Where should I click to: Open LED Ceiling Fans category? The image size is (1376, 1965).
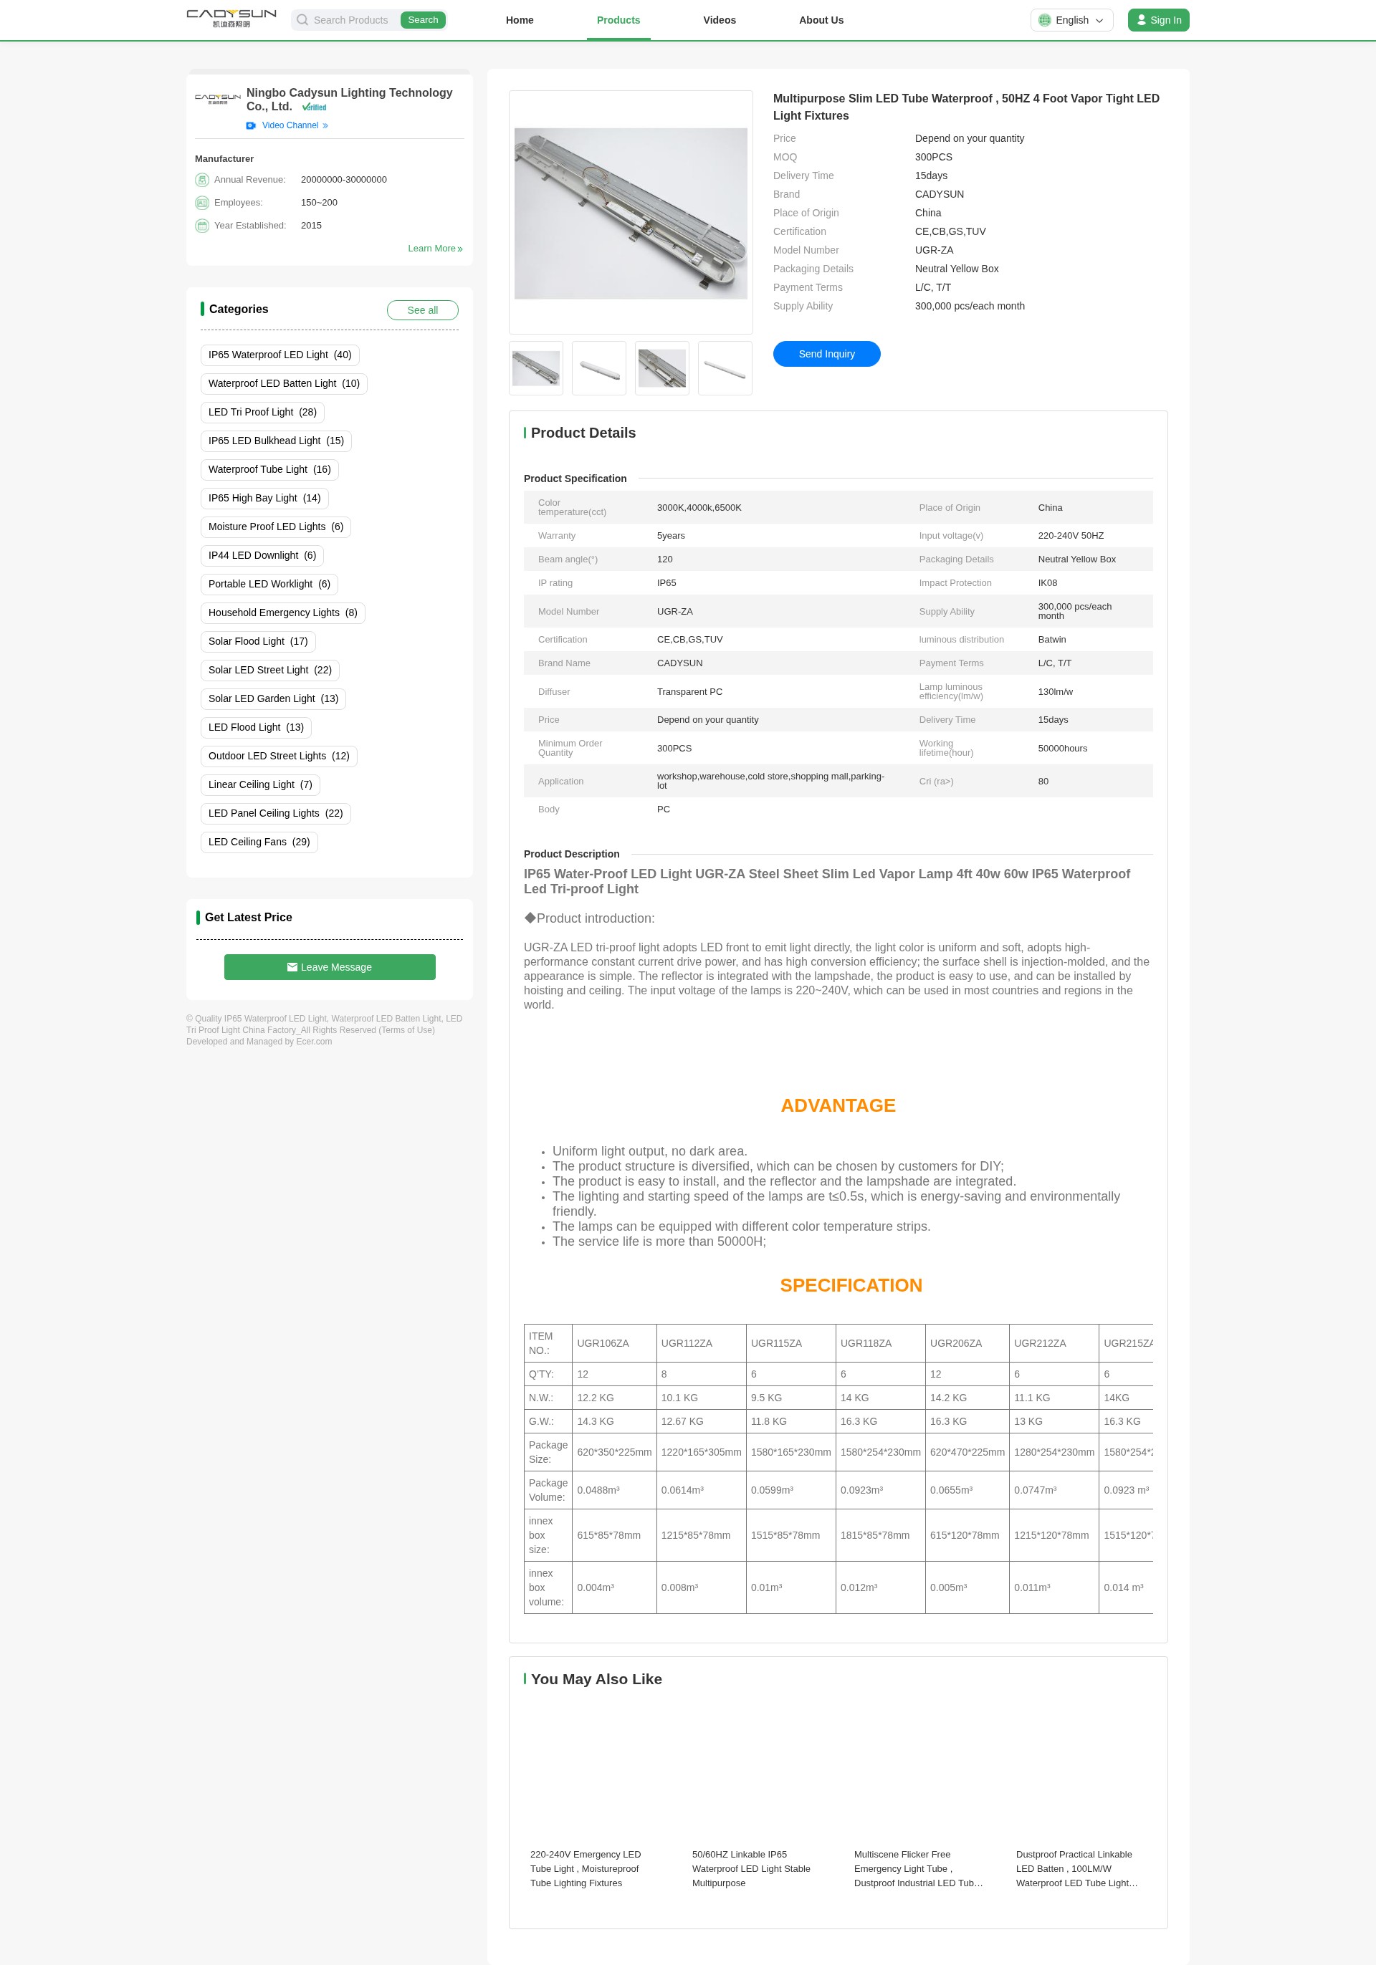[x=259, y=842]
